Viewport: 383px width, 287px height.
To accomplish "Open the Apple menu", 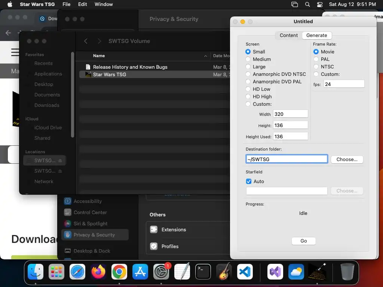I will [10, 4].
